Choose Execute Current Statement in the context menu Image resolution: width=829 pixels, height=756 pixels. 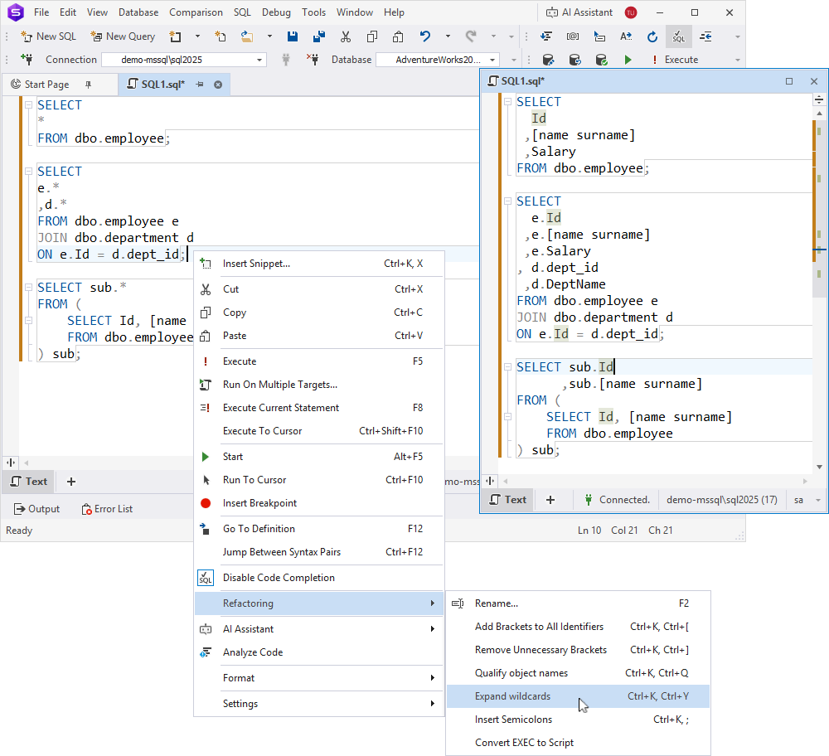[x=319, y=408]
